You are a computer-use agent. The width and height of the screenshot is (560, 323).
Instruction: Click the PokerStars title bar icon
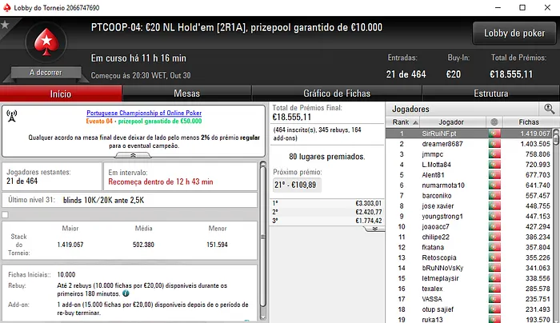[6, 7]
